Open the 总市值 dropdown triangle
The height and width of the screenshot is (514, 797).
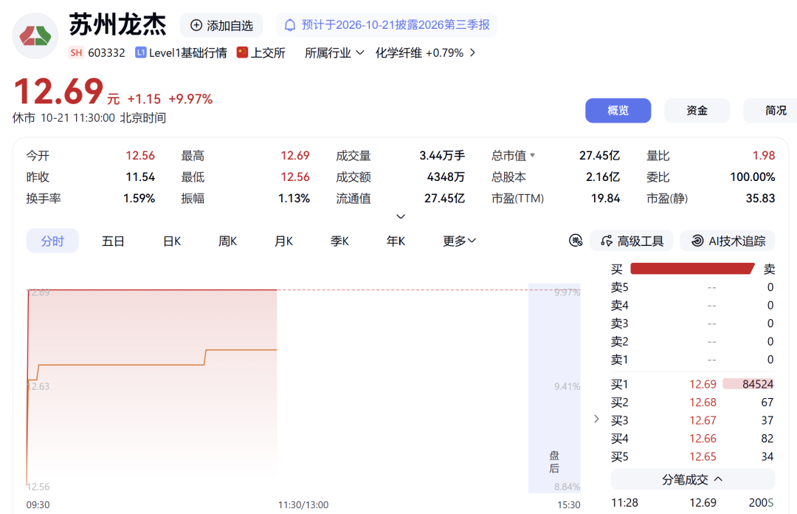(x=532, y=155)
